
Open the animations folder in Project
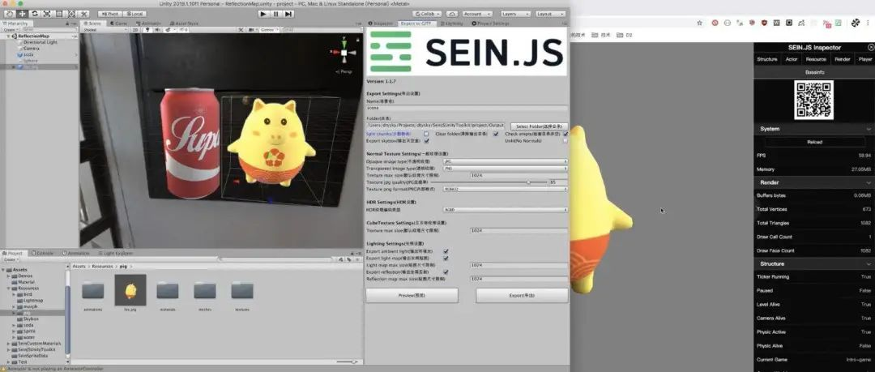(x=92, y=290)
